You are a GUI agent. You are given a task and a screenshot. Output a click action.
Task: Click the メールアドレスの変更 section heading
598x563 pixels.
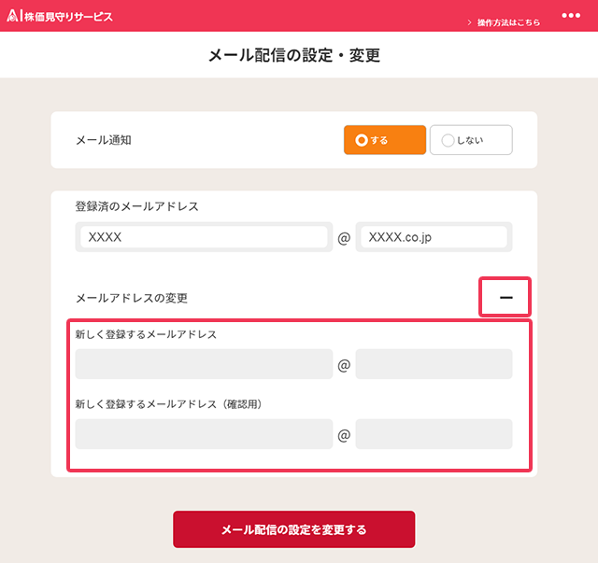pyautogui.click(x=132, y=298)
